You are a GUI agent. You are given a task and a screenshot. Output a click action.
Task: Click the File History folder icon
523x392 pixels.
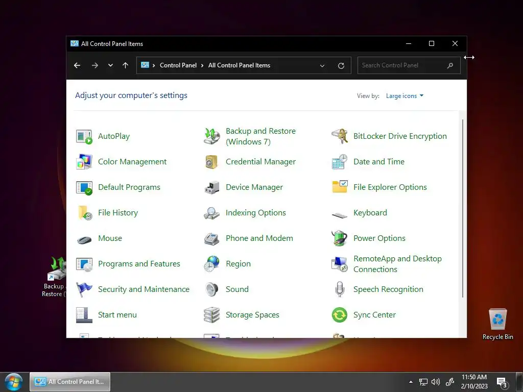coord(85,213)
